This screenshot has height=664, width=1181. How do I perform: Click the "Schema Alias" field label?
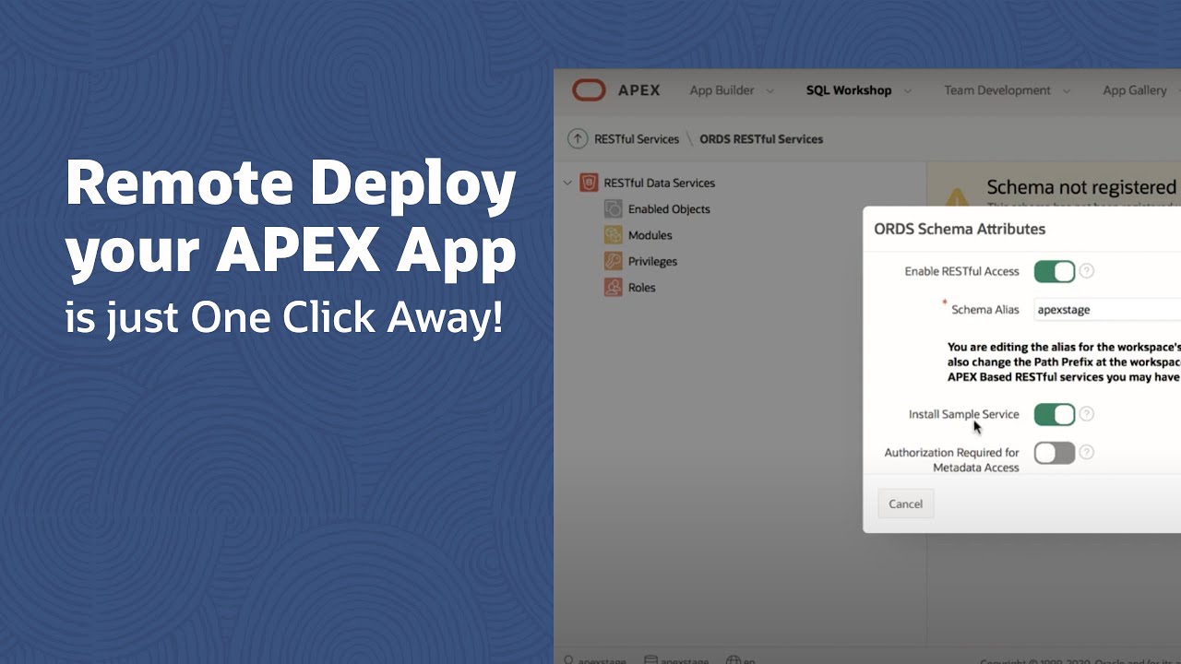click(984, 310)
